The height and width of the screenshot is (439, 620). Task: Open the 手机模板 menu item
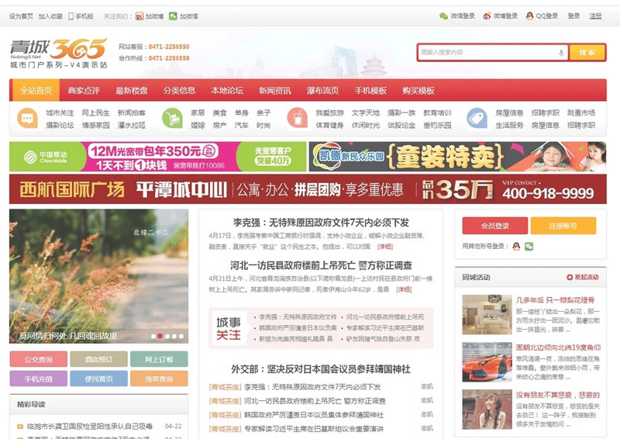pyautogui.click(x=370, y=90)
